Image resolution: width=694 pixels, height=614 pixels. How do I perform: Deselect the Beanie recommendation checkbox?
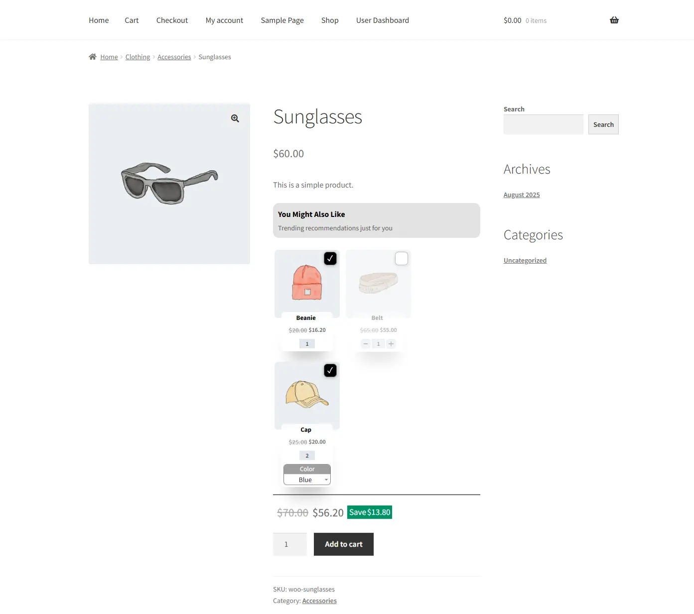pos(330,258)
